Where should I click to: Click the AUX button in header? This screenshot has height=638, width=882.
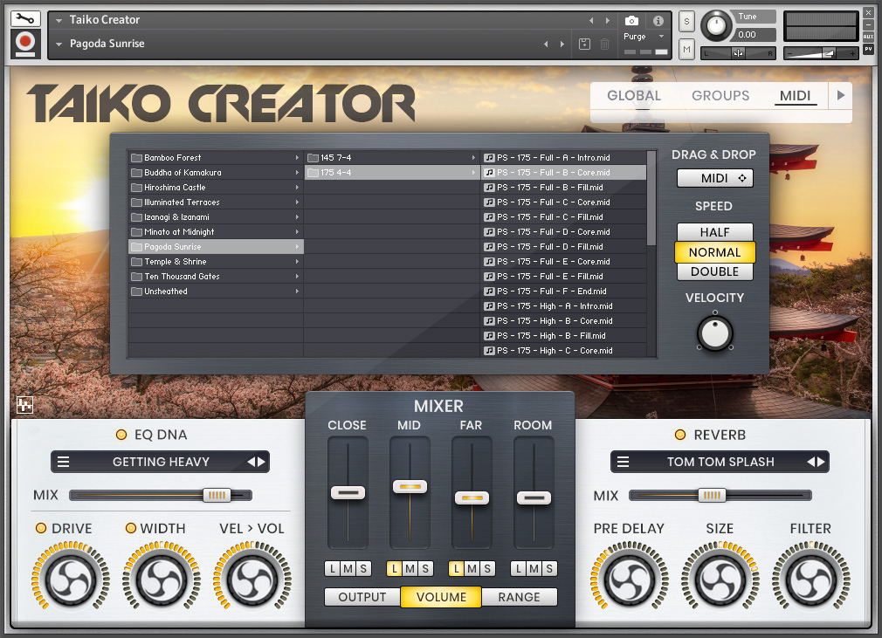coord(869,37)
